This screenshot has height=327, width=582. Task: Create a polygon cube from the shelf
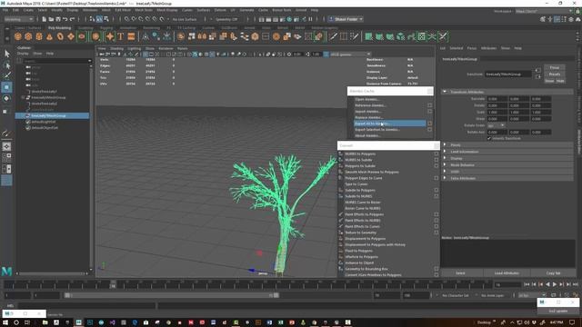[28, 36]
